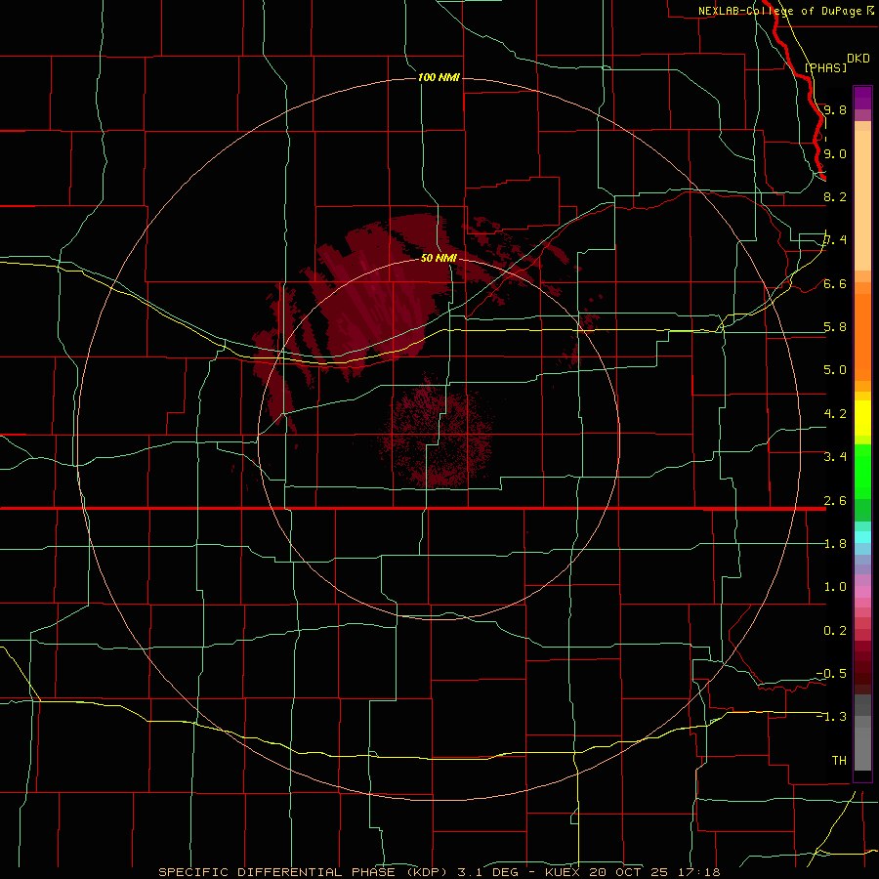This screenshot has width=879, height=879.
Task: Click the 1.0 scale value
Action: (835, 587)
